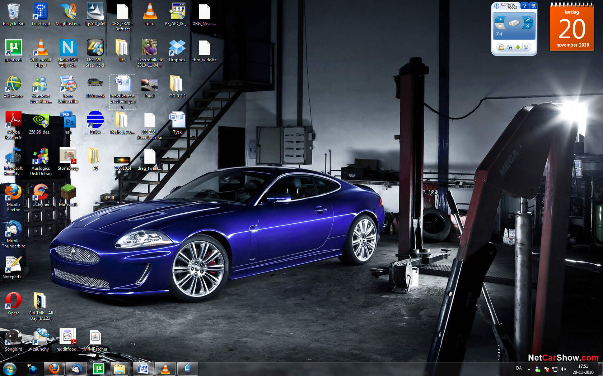Click the Show desktop button on taskbar
The height and width of the screenshot is (376, 603).
(x=600, y=369)
